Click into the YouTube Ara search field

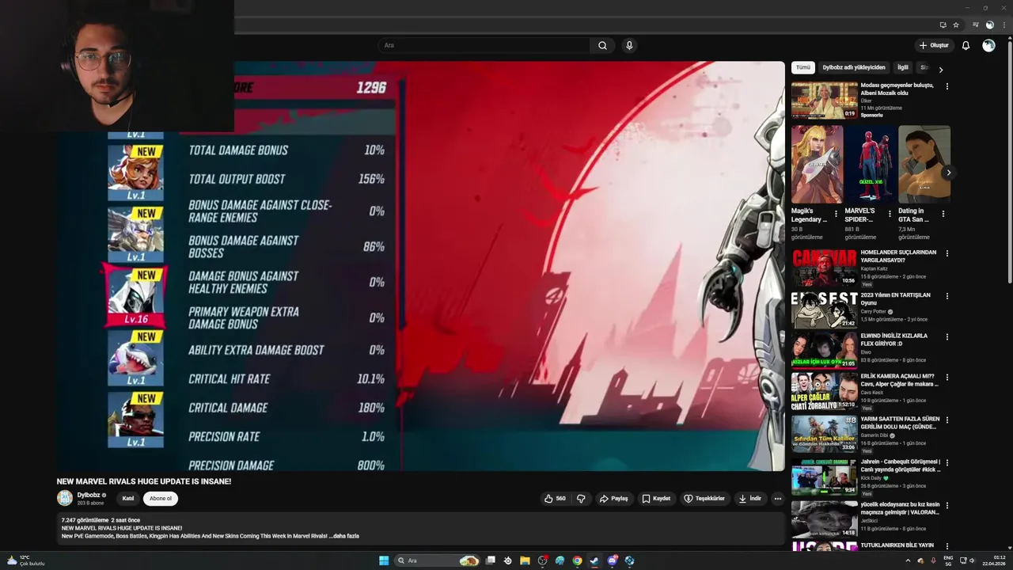[x=484, y=45]
